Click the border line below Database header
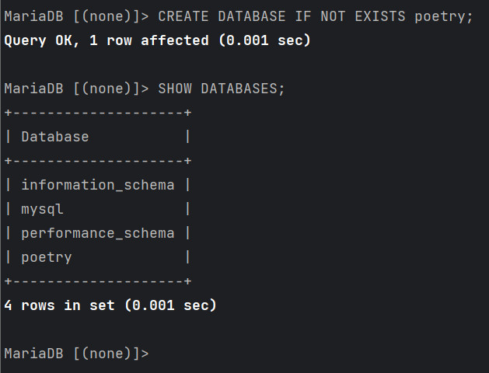 pyautogui.click(x=98, y=161)
